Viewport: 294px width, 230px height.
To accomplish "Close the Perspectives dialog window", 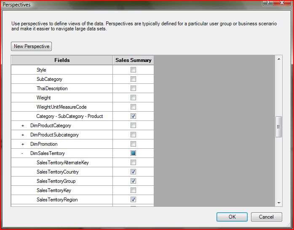I will tap(282, 3).
